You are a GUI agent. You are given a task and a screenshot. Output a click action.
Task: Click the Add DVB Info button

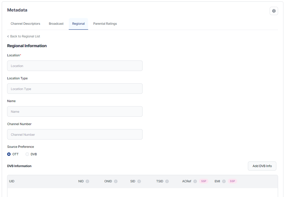(262, 166)
